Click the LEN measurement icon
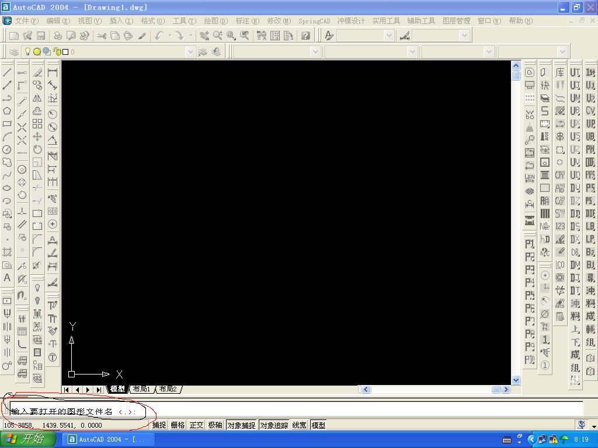 tap(530, 178)
